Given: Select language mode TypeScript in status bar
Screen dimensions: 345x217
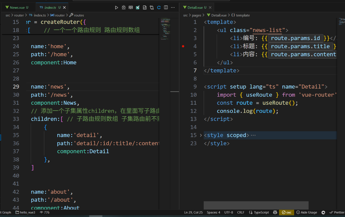Looking at the screenshot, I should [259, 212].
